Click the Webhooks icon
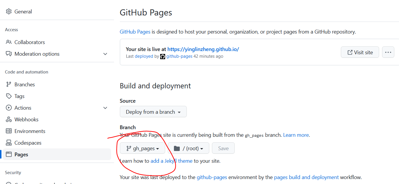 coord(9,119)
